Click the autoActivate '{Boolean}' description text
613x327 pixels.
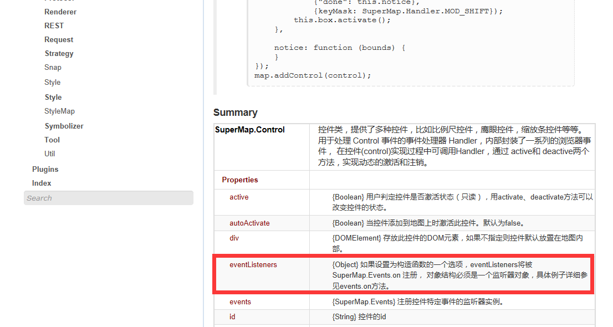(x=428, y=223)
